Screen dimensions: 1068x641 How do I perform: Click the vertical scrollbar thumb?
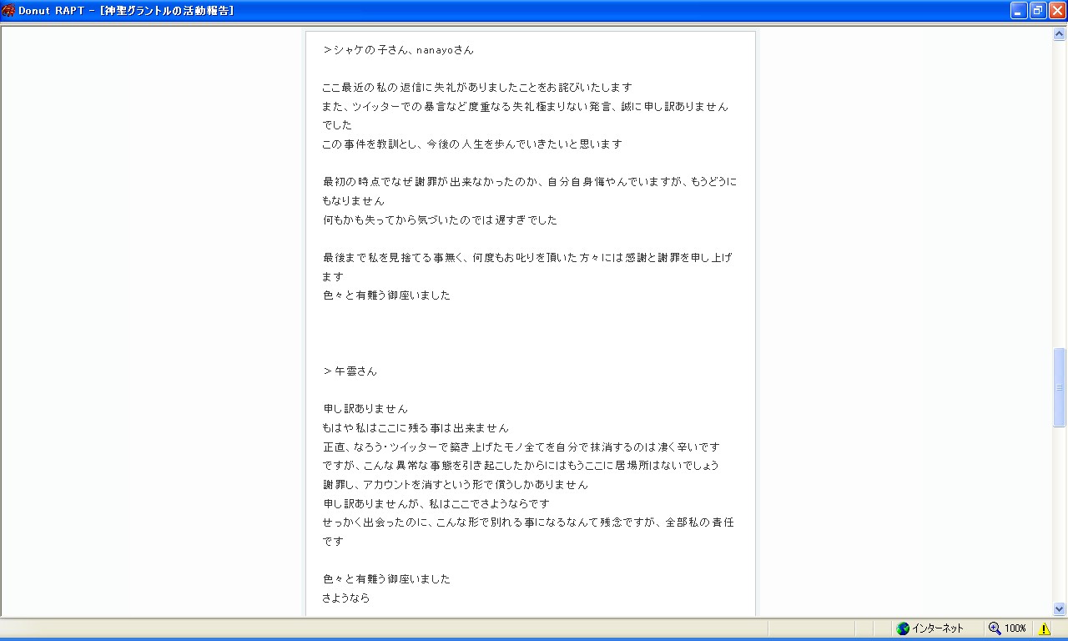click(1060, 387)
